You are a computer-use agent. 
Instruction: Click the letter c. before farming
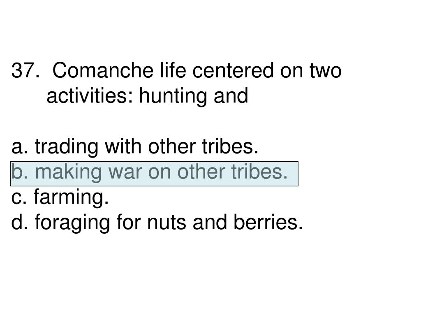coord(19,197)
